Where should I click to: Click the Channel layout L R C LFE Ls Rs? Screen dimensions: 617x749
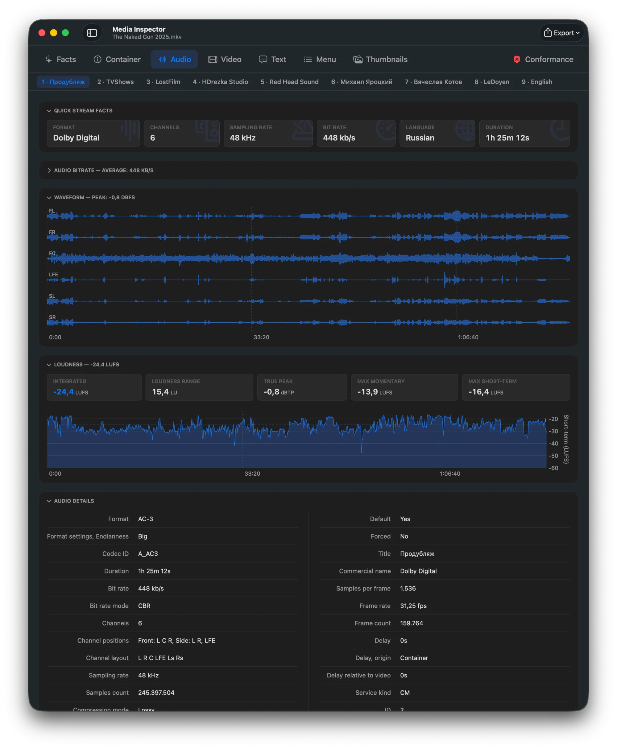click(x=160, y=658)
